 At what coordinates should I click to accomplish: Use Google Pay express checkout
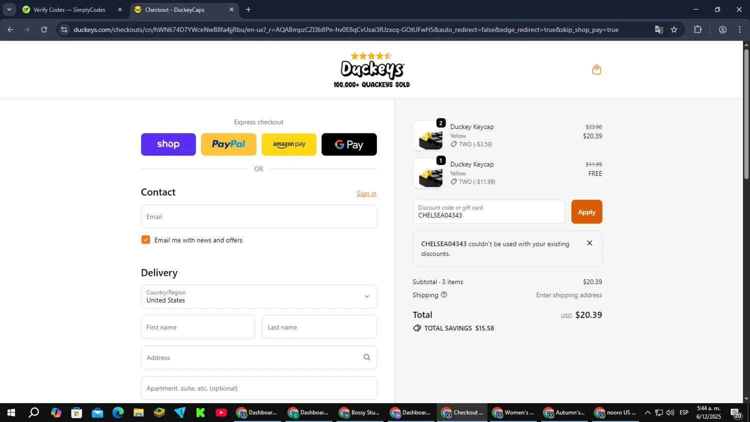pyautogui.click(x=349, y=144)
